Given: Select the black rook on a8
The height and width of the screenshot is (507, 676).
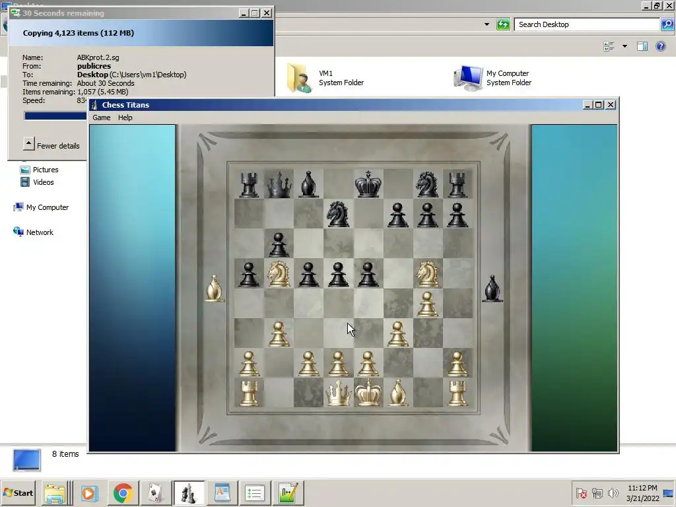Looking at the screenshot, I should tap(249, 184).
